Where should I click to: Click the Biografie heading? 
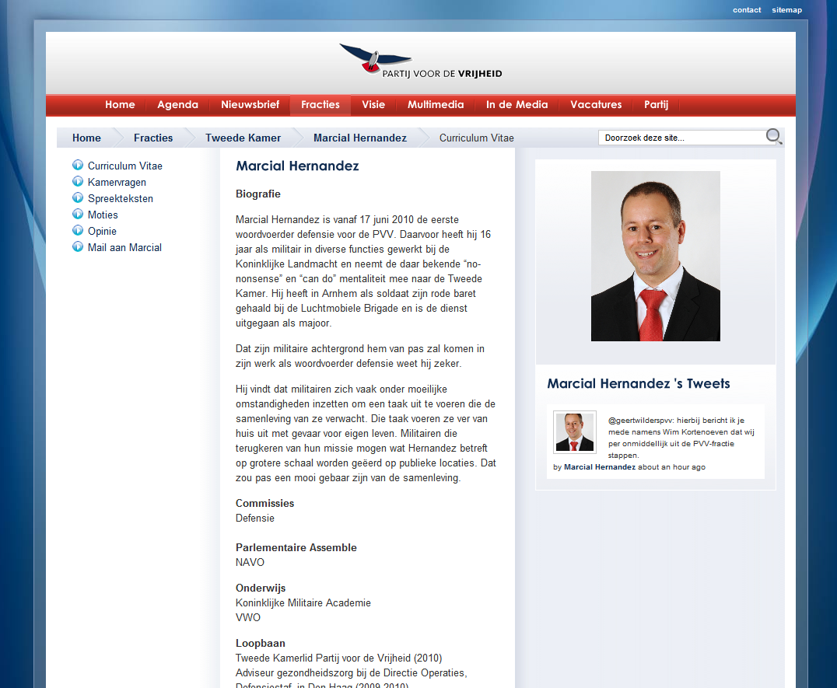pyautogui.click(x=257, y=194)
